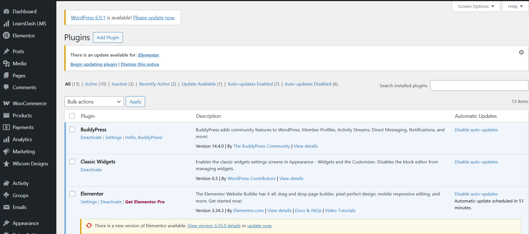Click Begin updating plugin link
The image size is (529, 234).
(94, 64)
